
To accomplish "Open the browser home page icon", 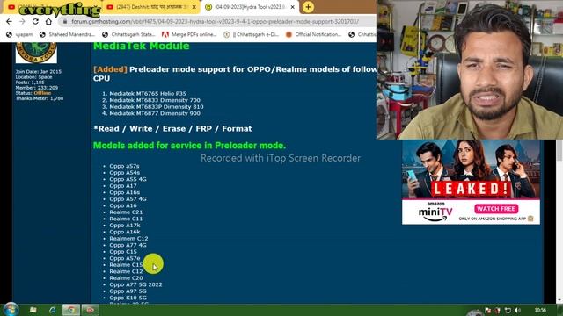I will 48,21.
